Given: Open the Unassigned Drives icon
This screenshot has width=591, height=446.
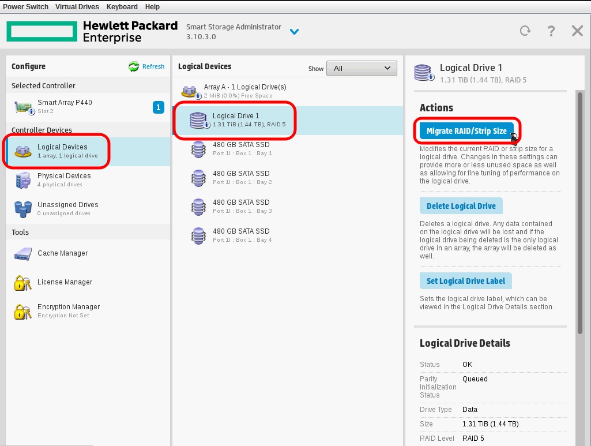Looking at the screenshot, I should tap(22, 209).
